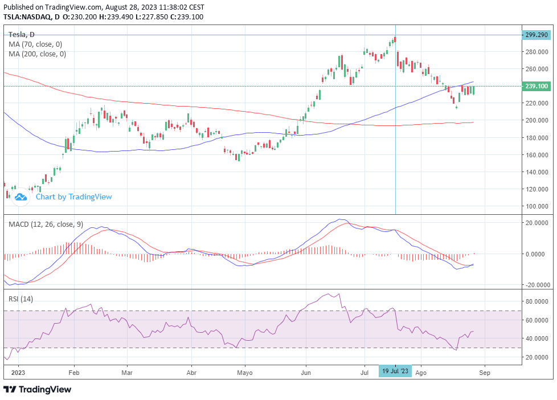Click the 160.000 price axis label
Viewport: 557px width, 400px height.
536,154
